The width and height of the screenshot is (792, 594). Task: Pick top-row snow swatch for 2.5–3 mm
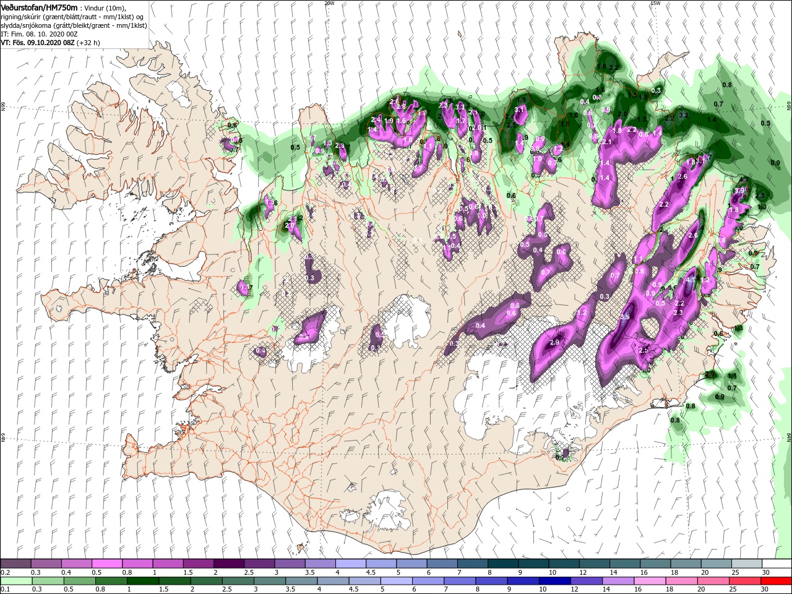click(259, 564)
